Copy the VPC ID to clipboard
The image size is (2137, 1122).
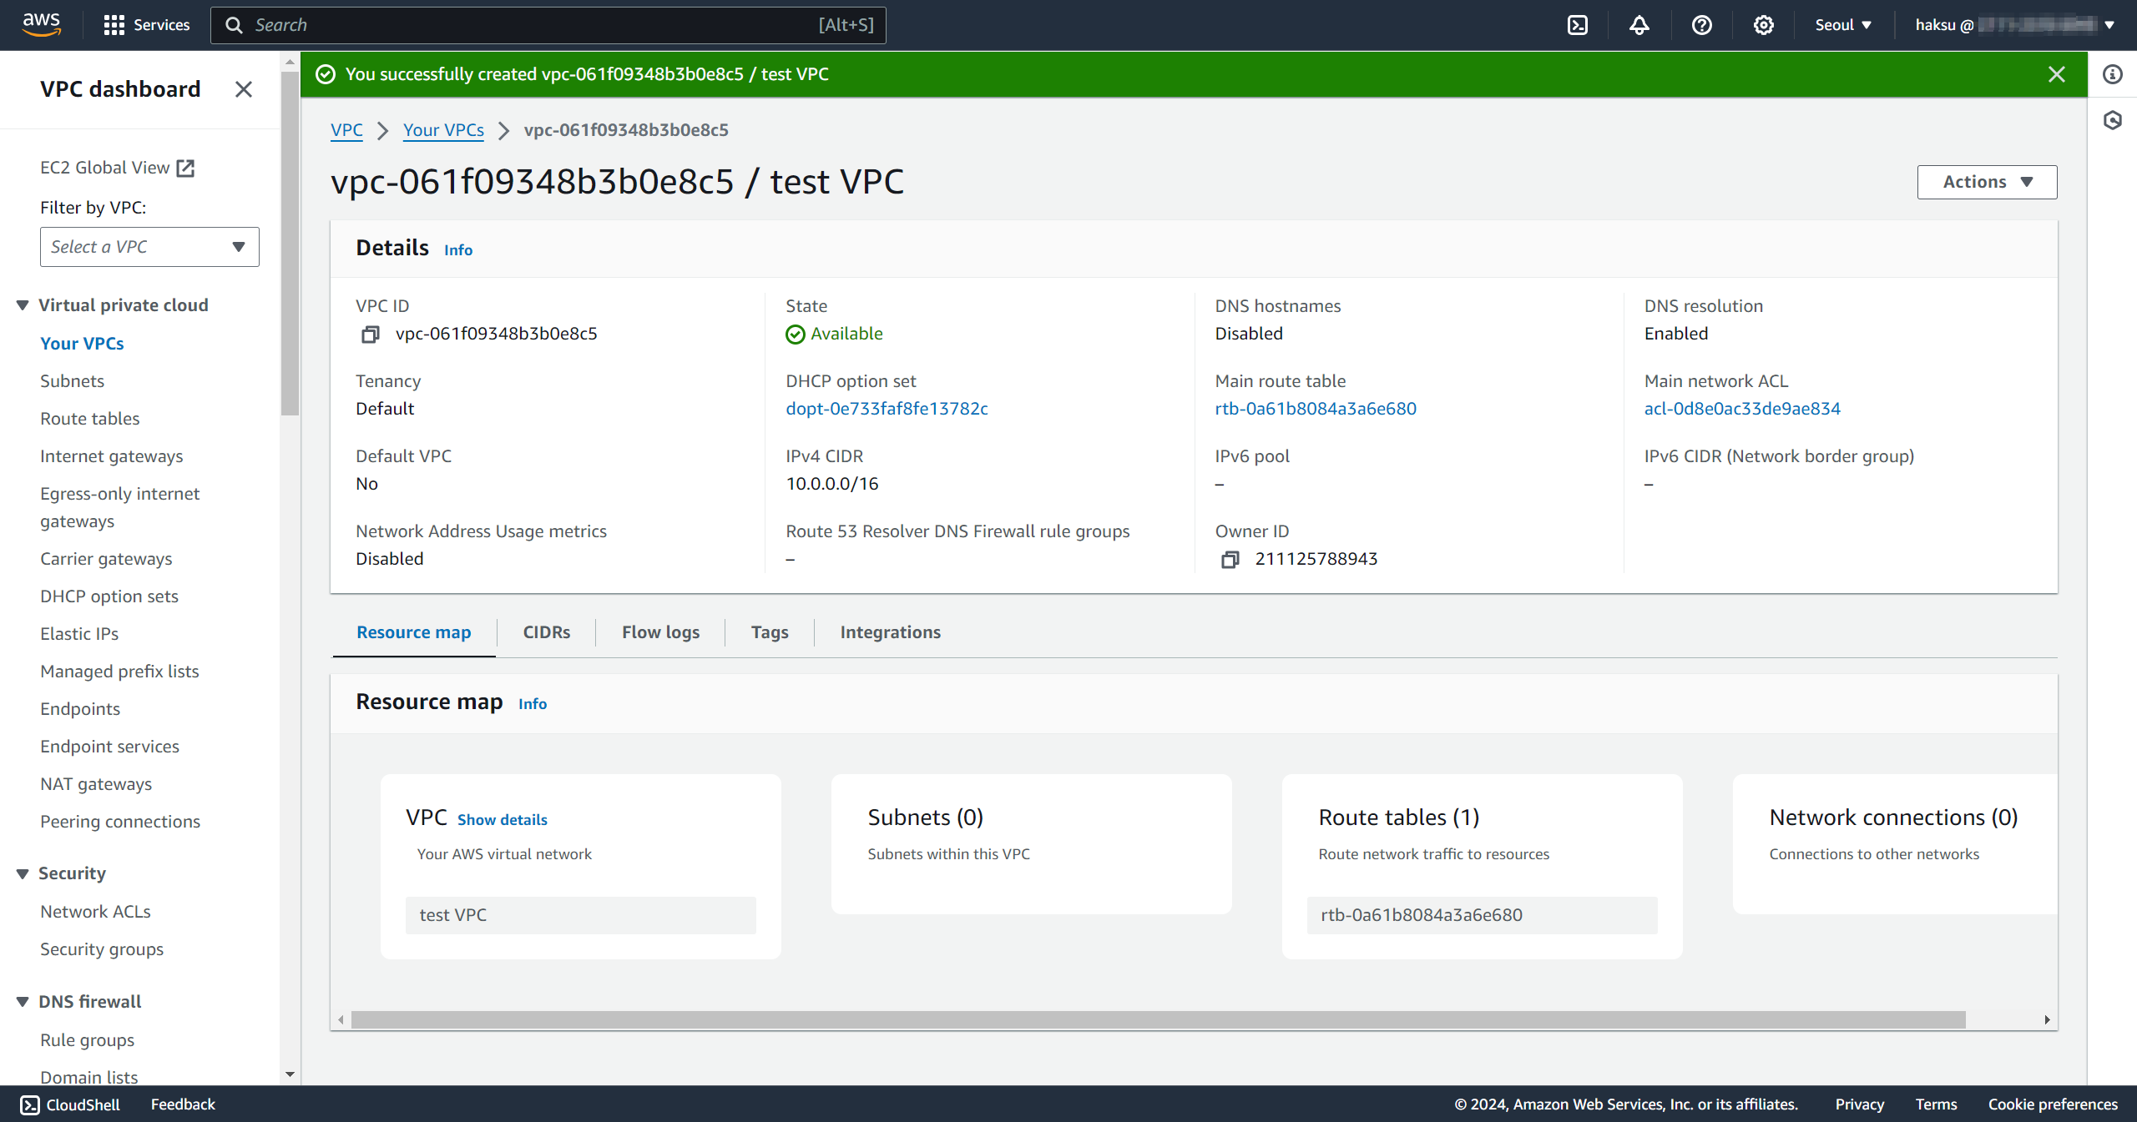tap(370, 335)
